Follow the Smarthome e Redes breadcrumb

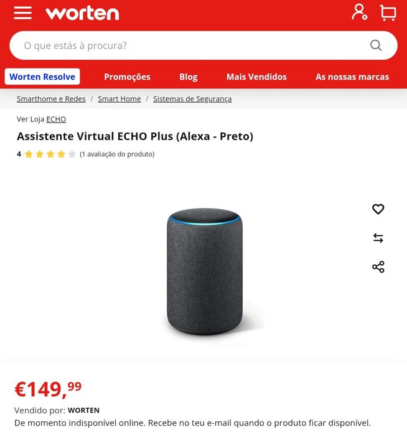pyautogui.click(x=51, y=99)
